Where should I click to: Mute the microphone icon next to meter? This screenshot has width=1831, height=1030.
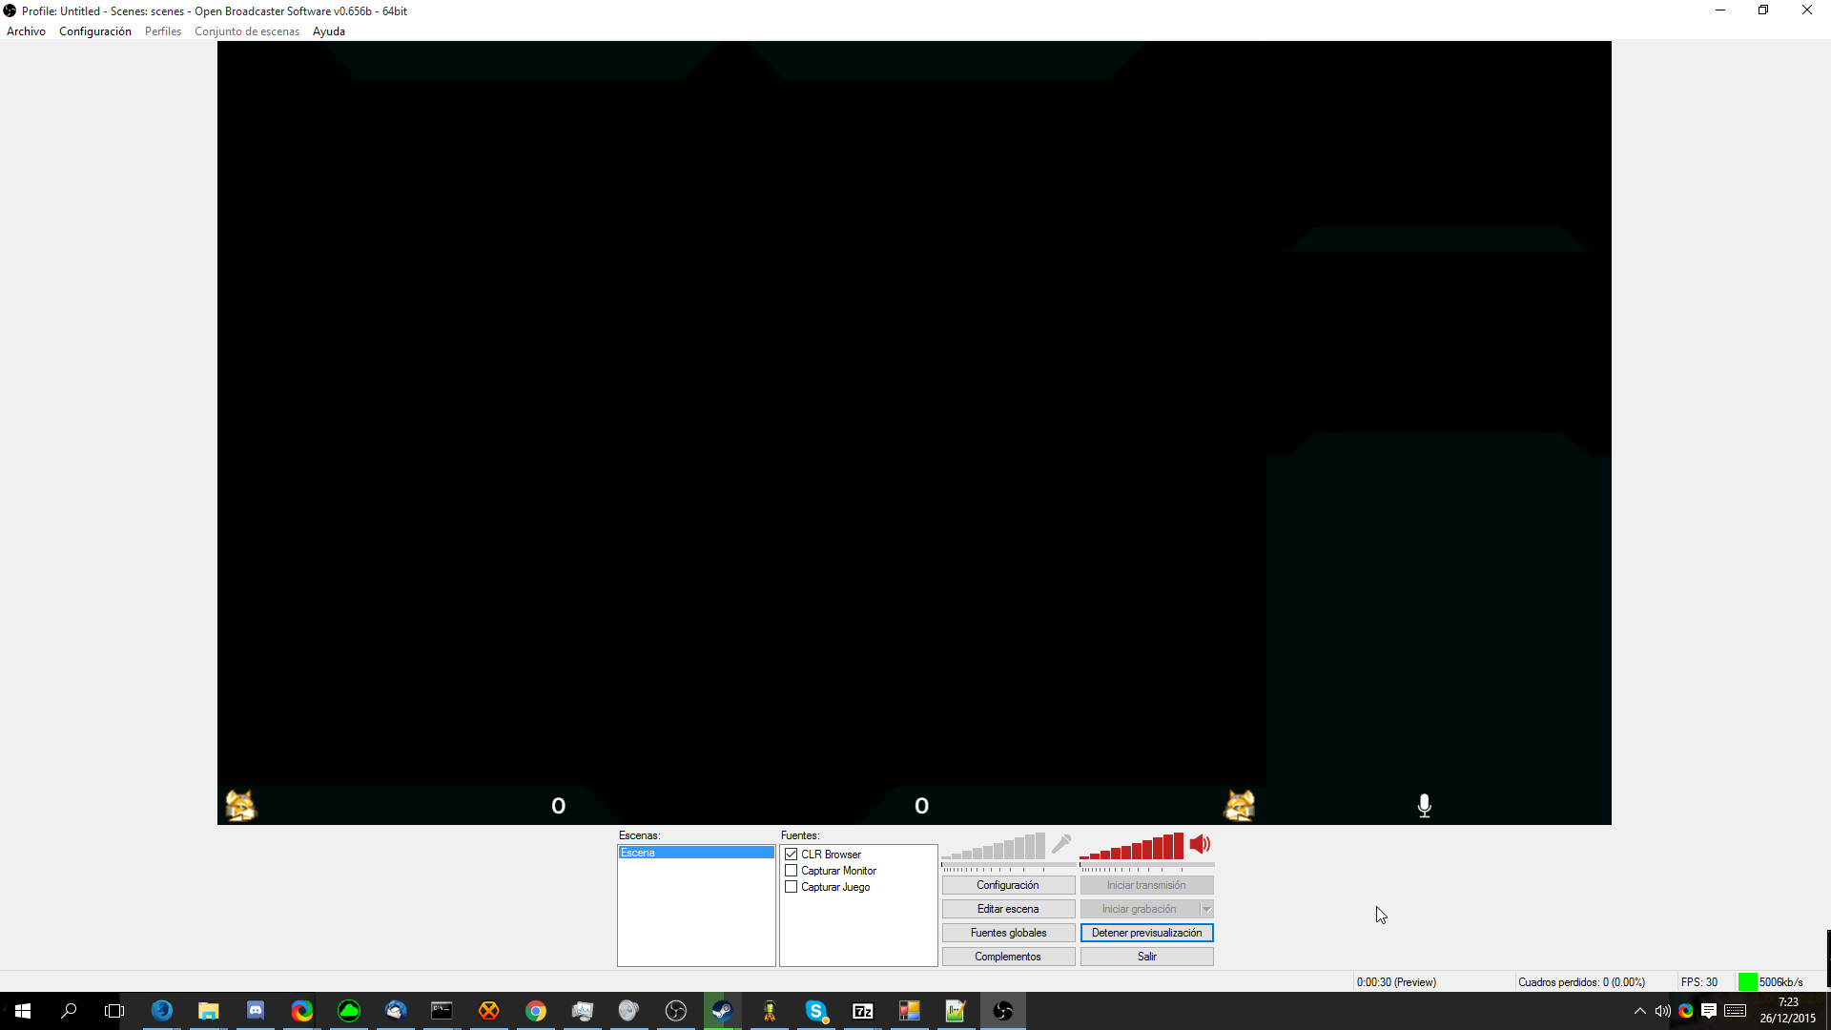[1061, 844]
